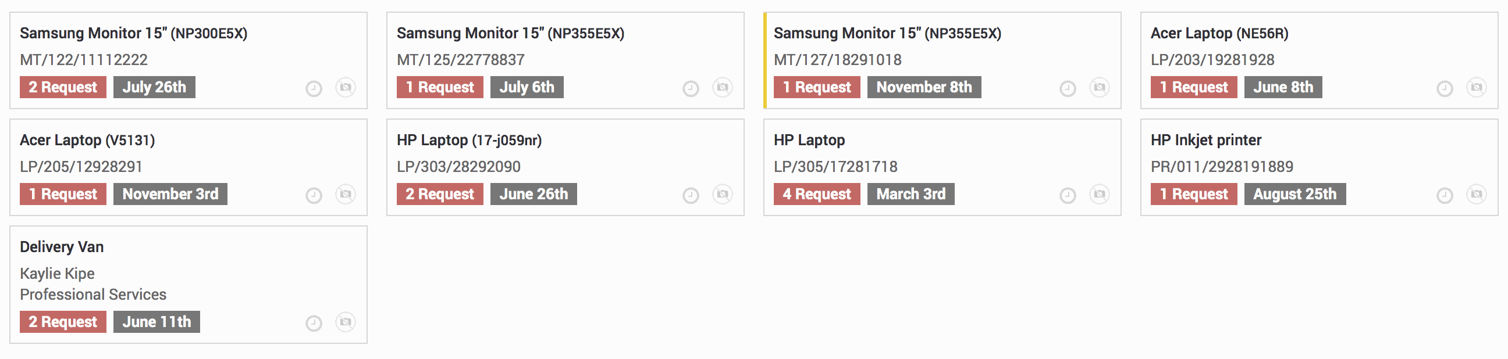Open the 4 Request badge on HP Laptop
The height and width of the screenshot is (359, 1508).
tap(817, 194)
